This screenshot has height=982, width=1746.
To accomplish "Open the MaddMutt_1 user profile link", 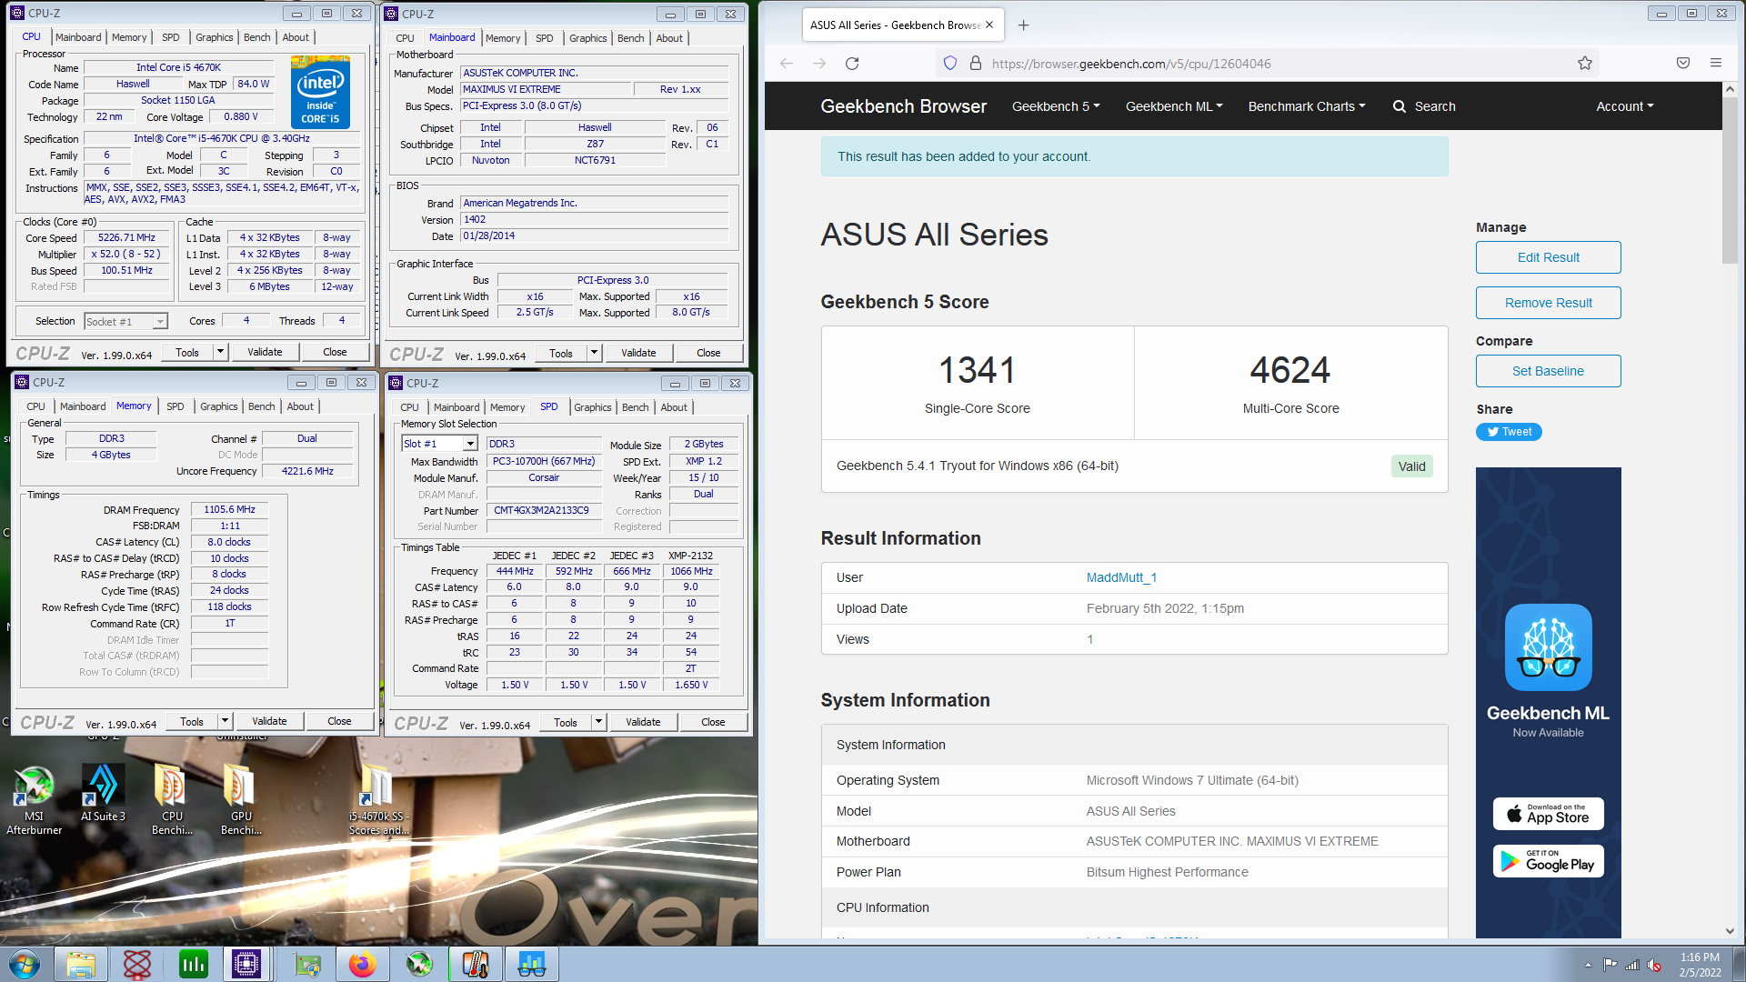I will click(x=1121, y=577).
